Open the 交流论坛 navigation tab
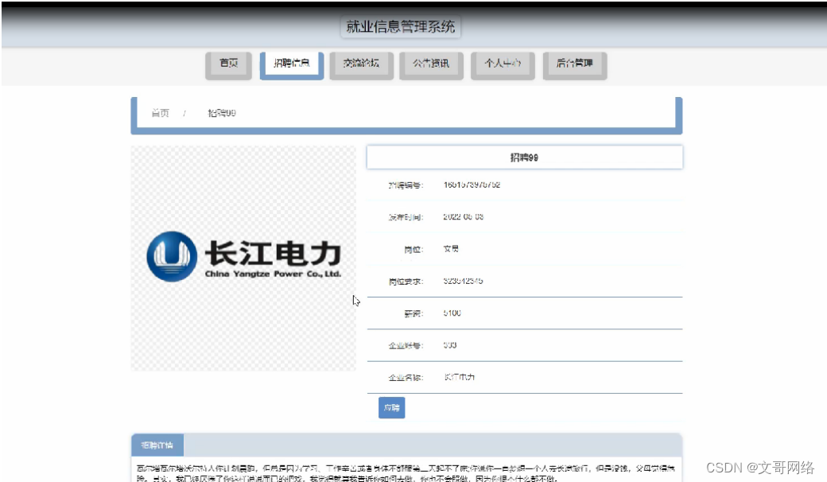 point(361,65)
